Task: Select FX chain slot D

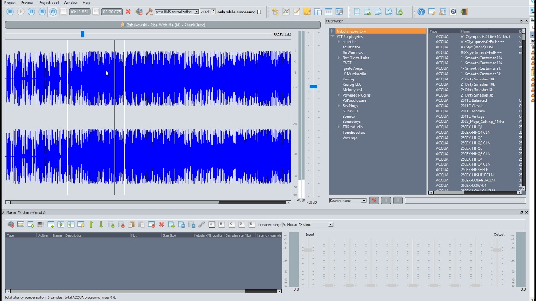Action: tap(242, 224)
